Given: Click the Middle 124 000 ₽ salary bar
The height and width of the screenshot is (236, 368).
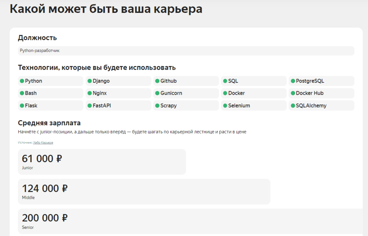Looking at the screenshot, I should 144,192.
